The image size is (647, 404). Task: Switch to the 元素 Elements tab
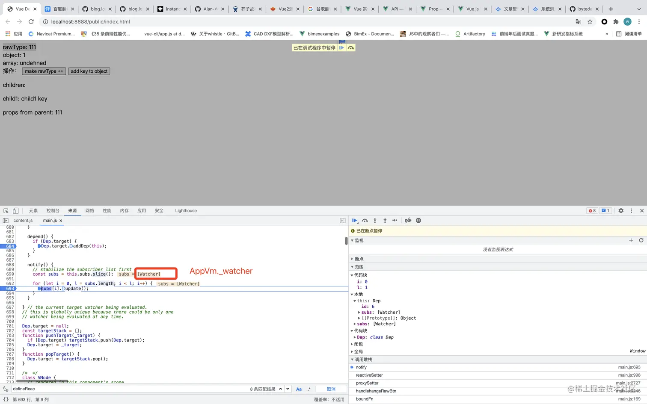pyautogui.click(x=33, y=211)
